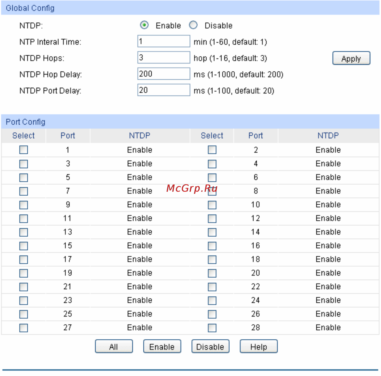381x376 pixels.
Task: Check the box for port 11
Action: pos(24,219)
